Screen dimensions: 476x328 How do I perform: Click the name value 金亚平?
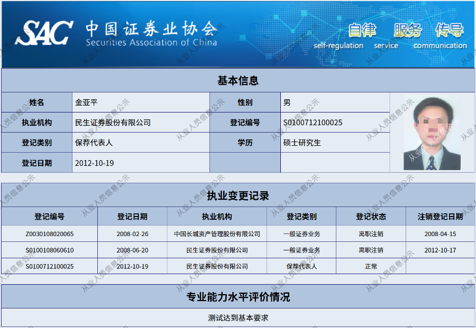(87, 102)
